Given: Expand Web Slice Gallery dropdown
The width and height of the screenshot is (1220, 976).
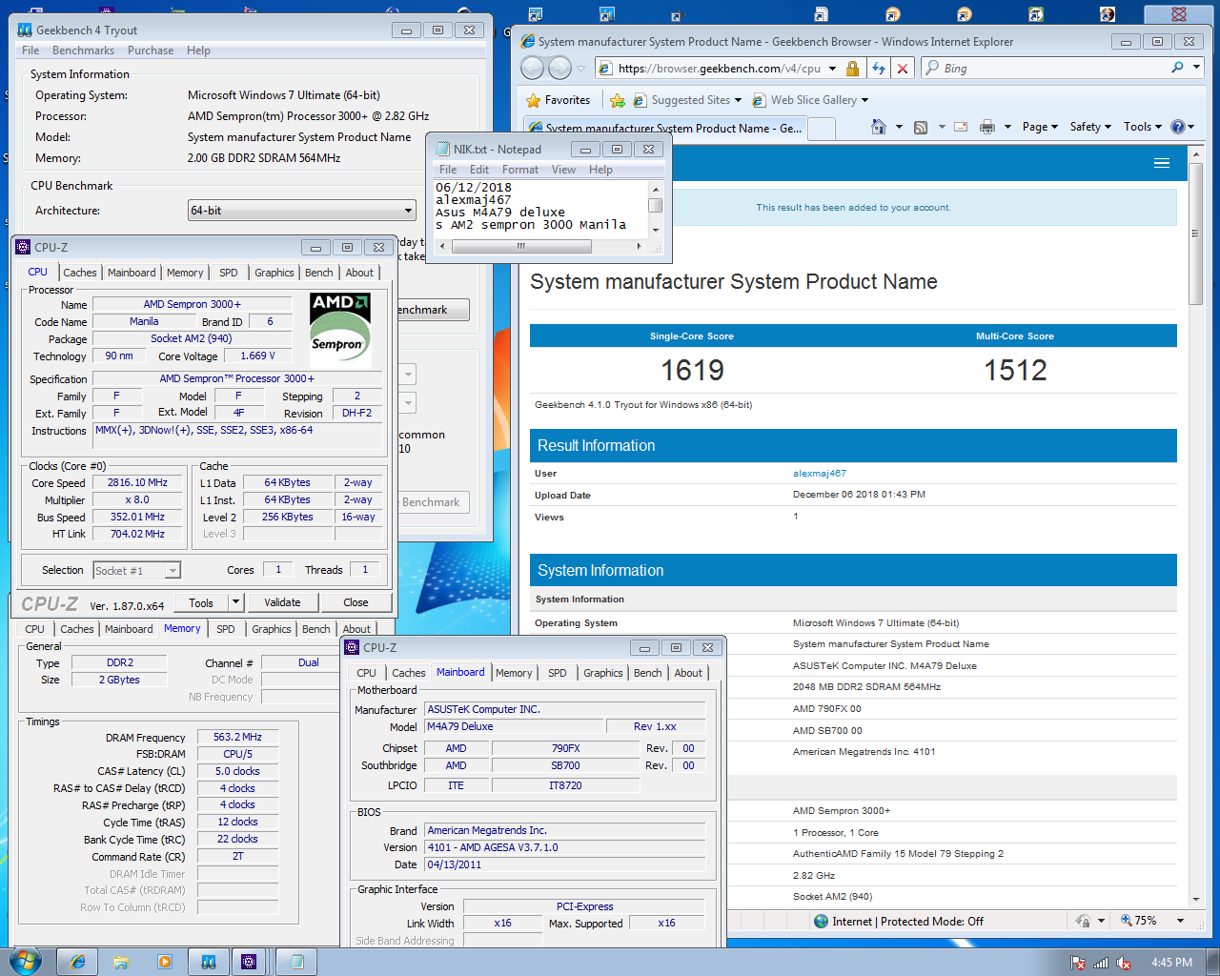Looking at the screenshot, I should tap(864, 100).
